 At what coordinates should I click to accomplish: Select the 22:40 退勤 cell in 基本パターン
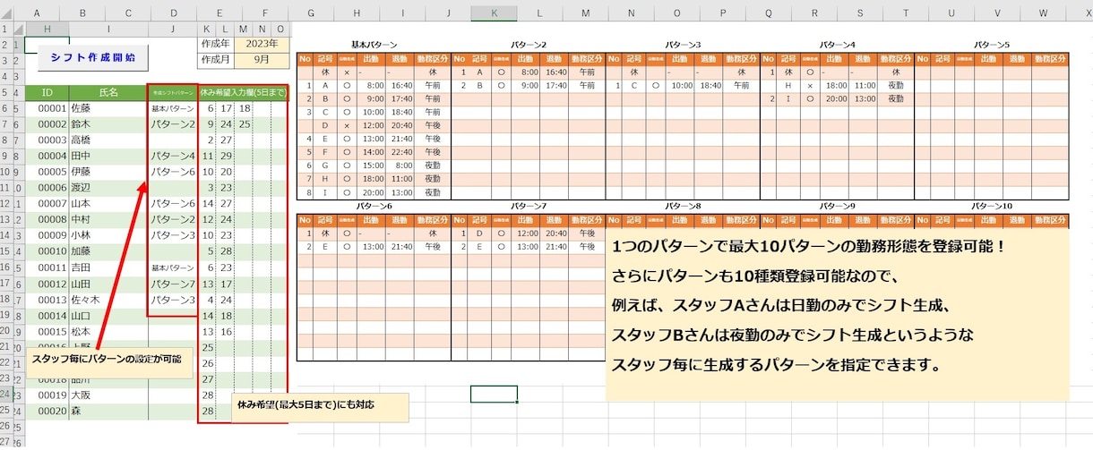pos(401,152)
